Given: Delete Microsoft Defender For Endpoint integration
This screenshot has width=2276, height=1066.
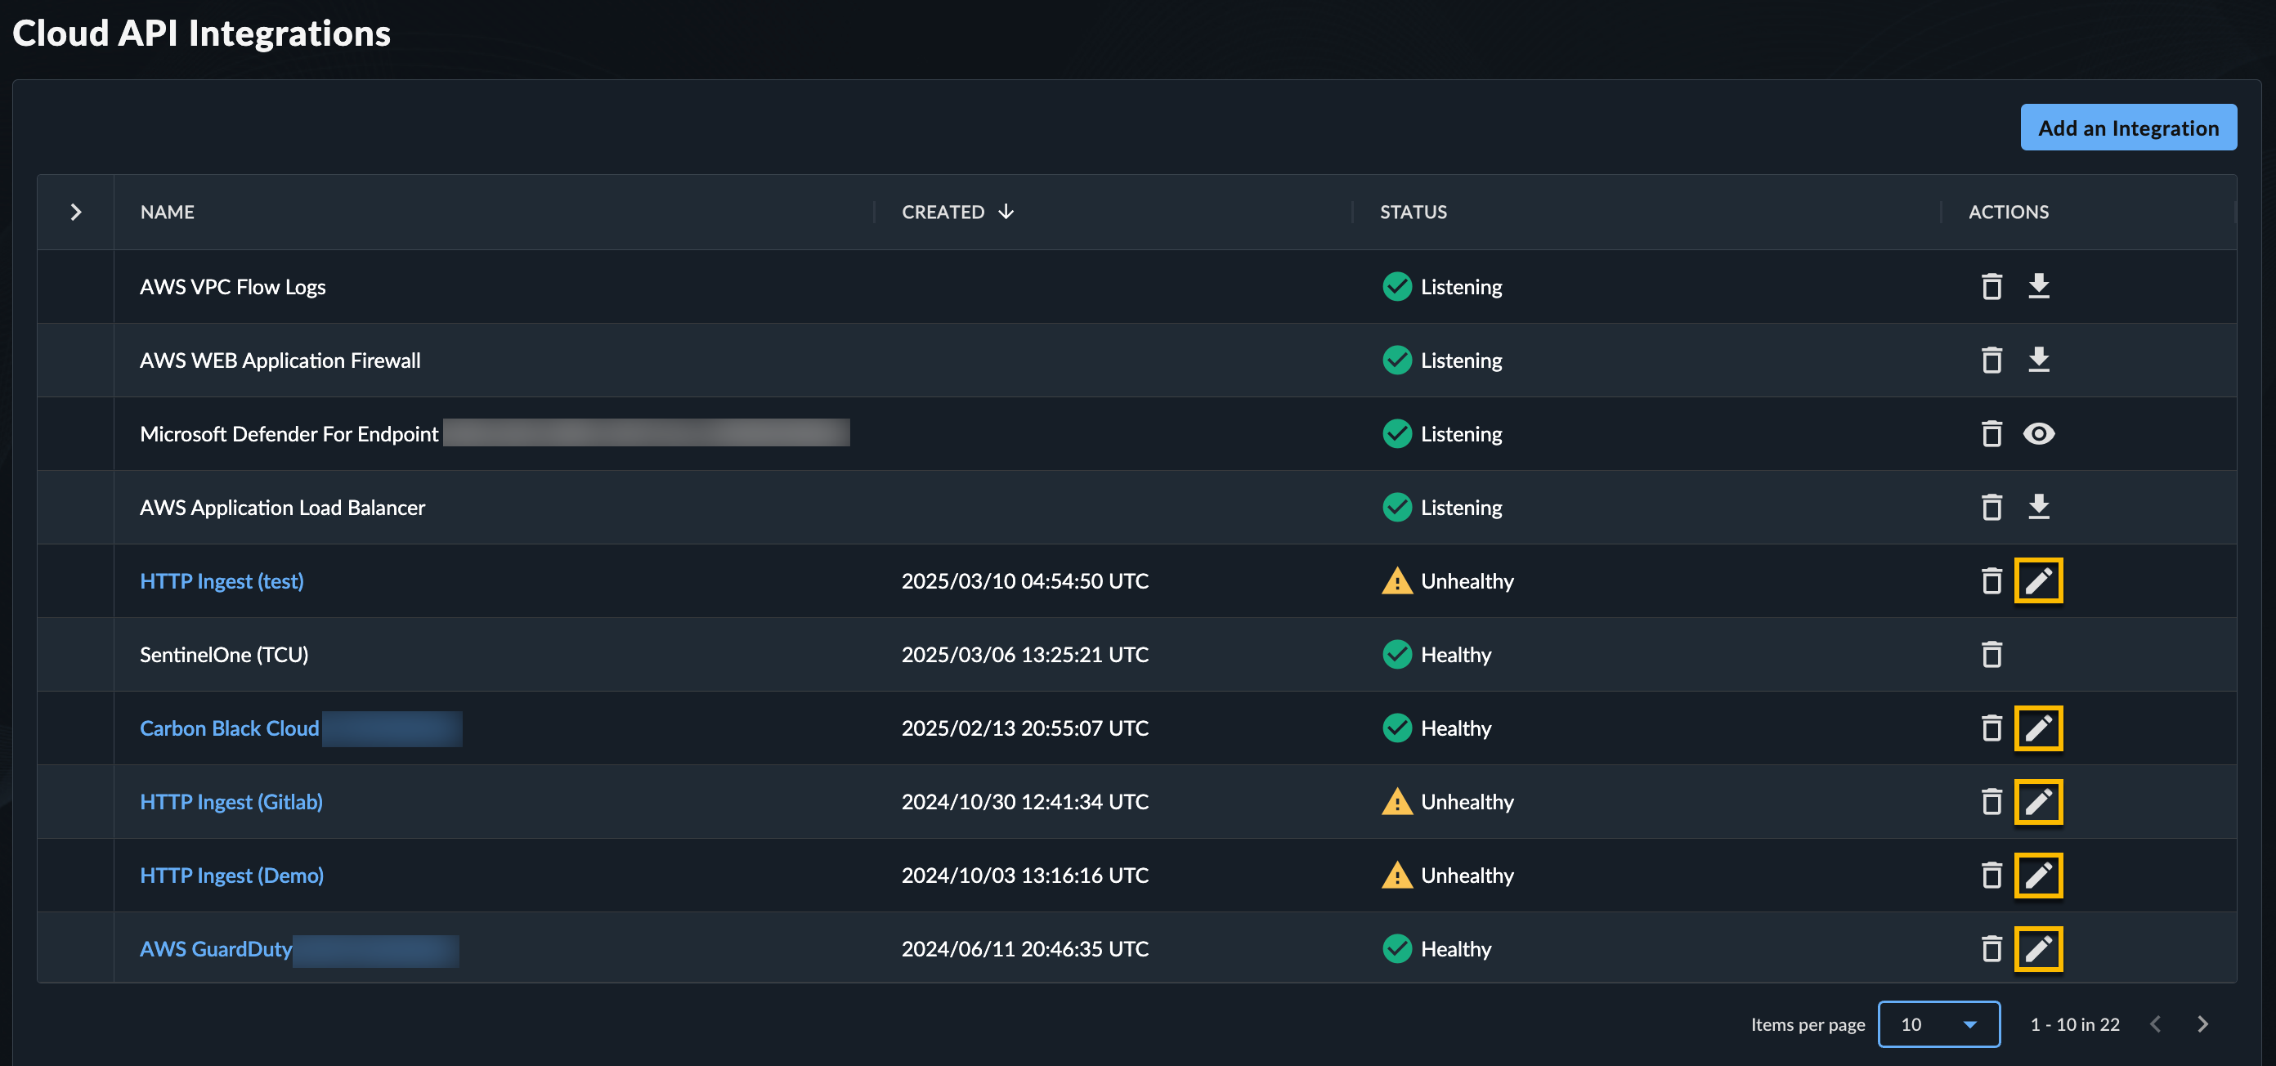Looking at the screenshot, I should tap(1991, 433).
